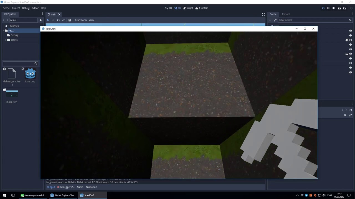Image resolution: width=355 pixels, height=199 pixels.
Task: Collapse the res:// root folder arrow
Action: (x=4, y=31)
